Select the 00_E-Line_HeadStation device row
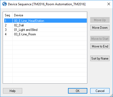 [x=46, y=21]
